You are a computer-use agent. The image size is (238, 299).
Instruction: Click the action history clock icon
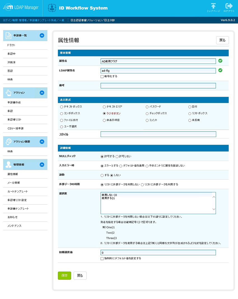click(x=8, y=142)
